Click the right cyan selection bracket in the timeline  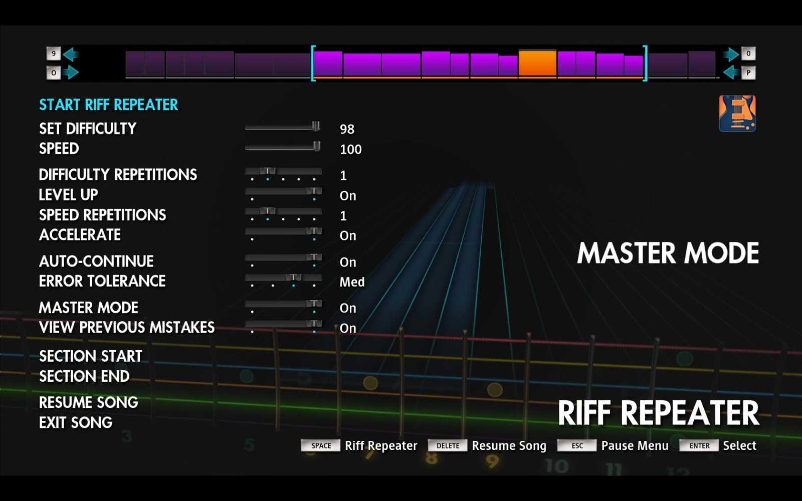tap(645, 63)
